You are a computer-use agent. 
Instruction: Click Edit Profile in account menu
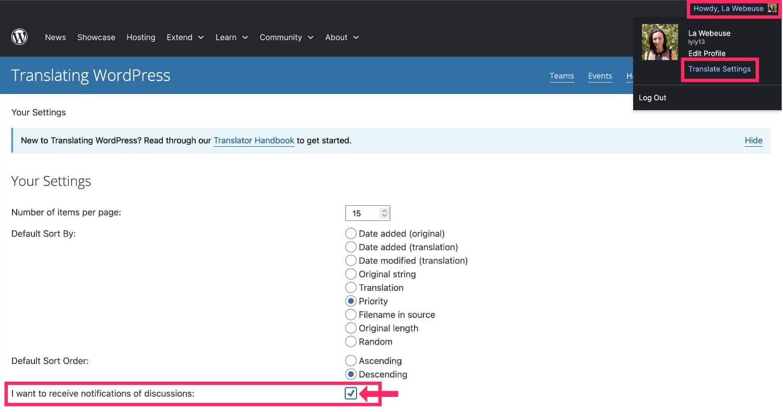tap(707, 53)
